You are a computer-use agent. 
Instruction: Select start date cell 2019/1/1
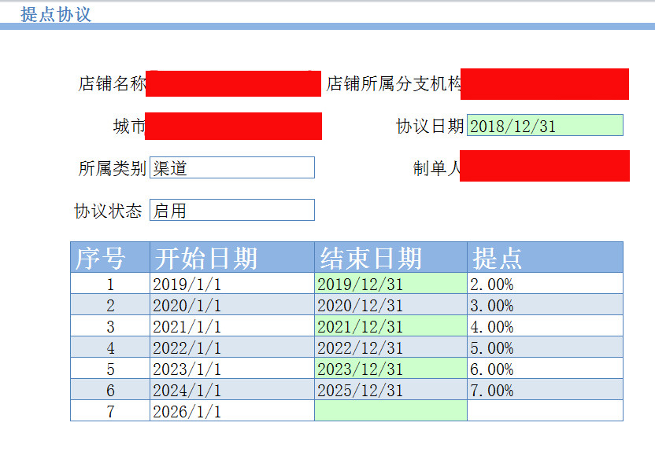pyautogui.click(x=231, y=284)
